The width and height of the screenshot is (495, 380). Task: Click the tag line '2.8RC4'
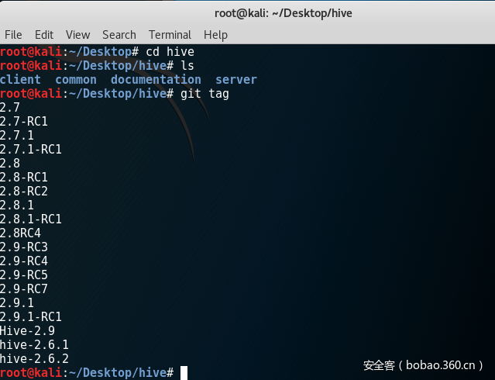coord(20,233)
